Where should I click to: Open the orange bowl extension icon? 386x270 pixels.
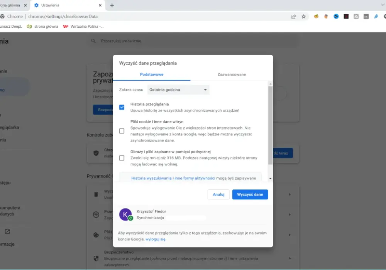[316, 17]
